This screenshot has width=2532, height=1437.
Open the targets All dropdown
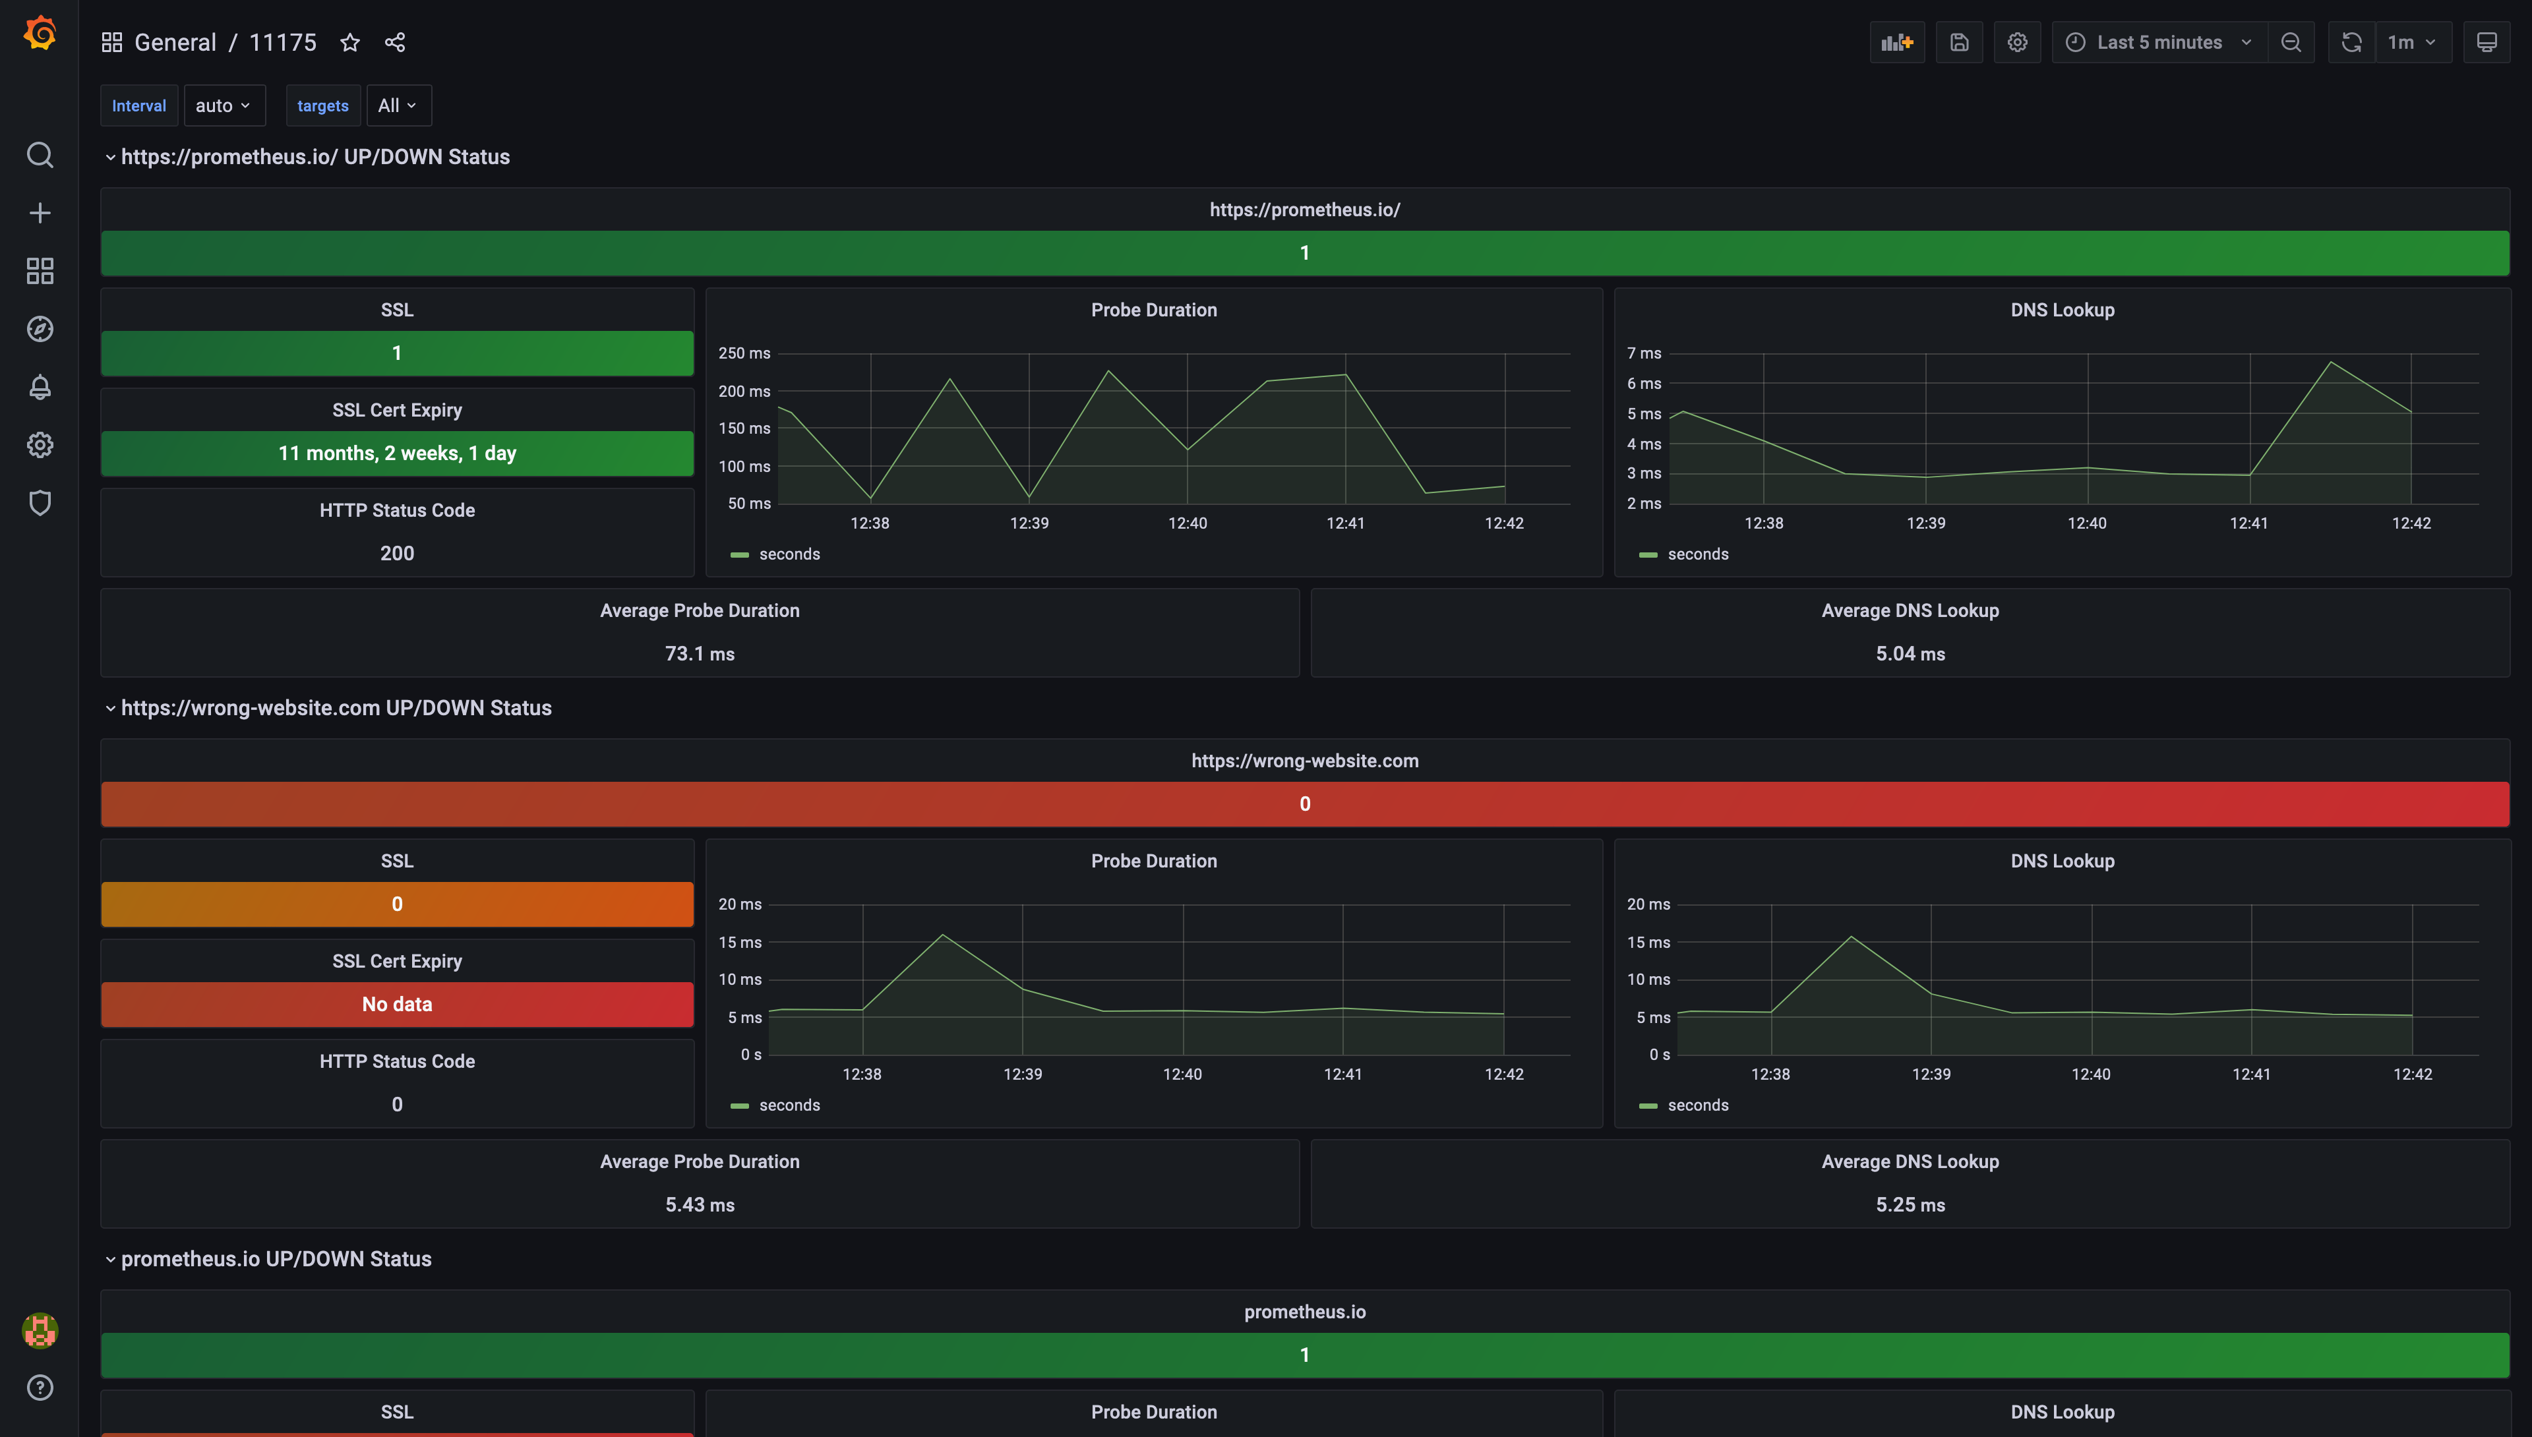coord(398,105)
